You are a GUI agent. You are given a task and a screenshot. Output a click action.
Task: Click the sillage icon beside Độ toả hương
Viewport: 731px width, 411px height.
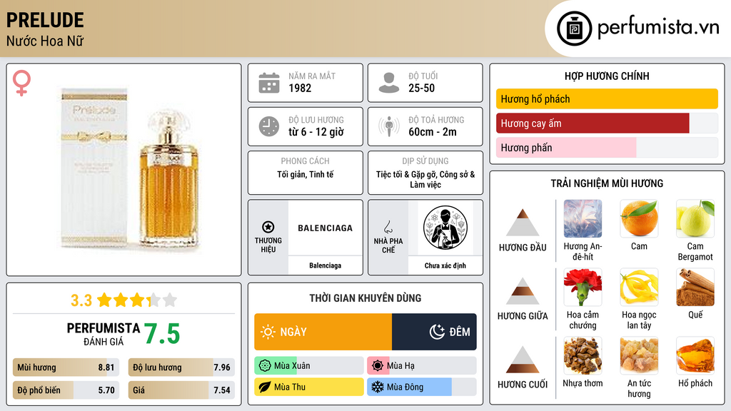point(389,126)
